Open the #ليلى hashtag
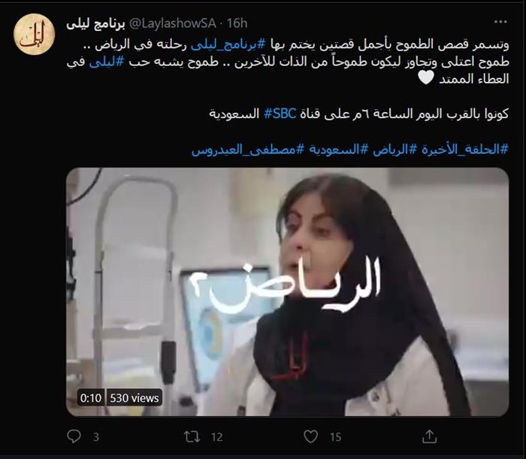The width and height of the screenshot is (526, 459). click(x=107, y=62)
